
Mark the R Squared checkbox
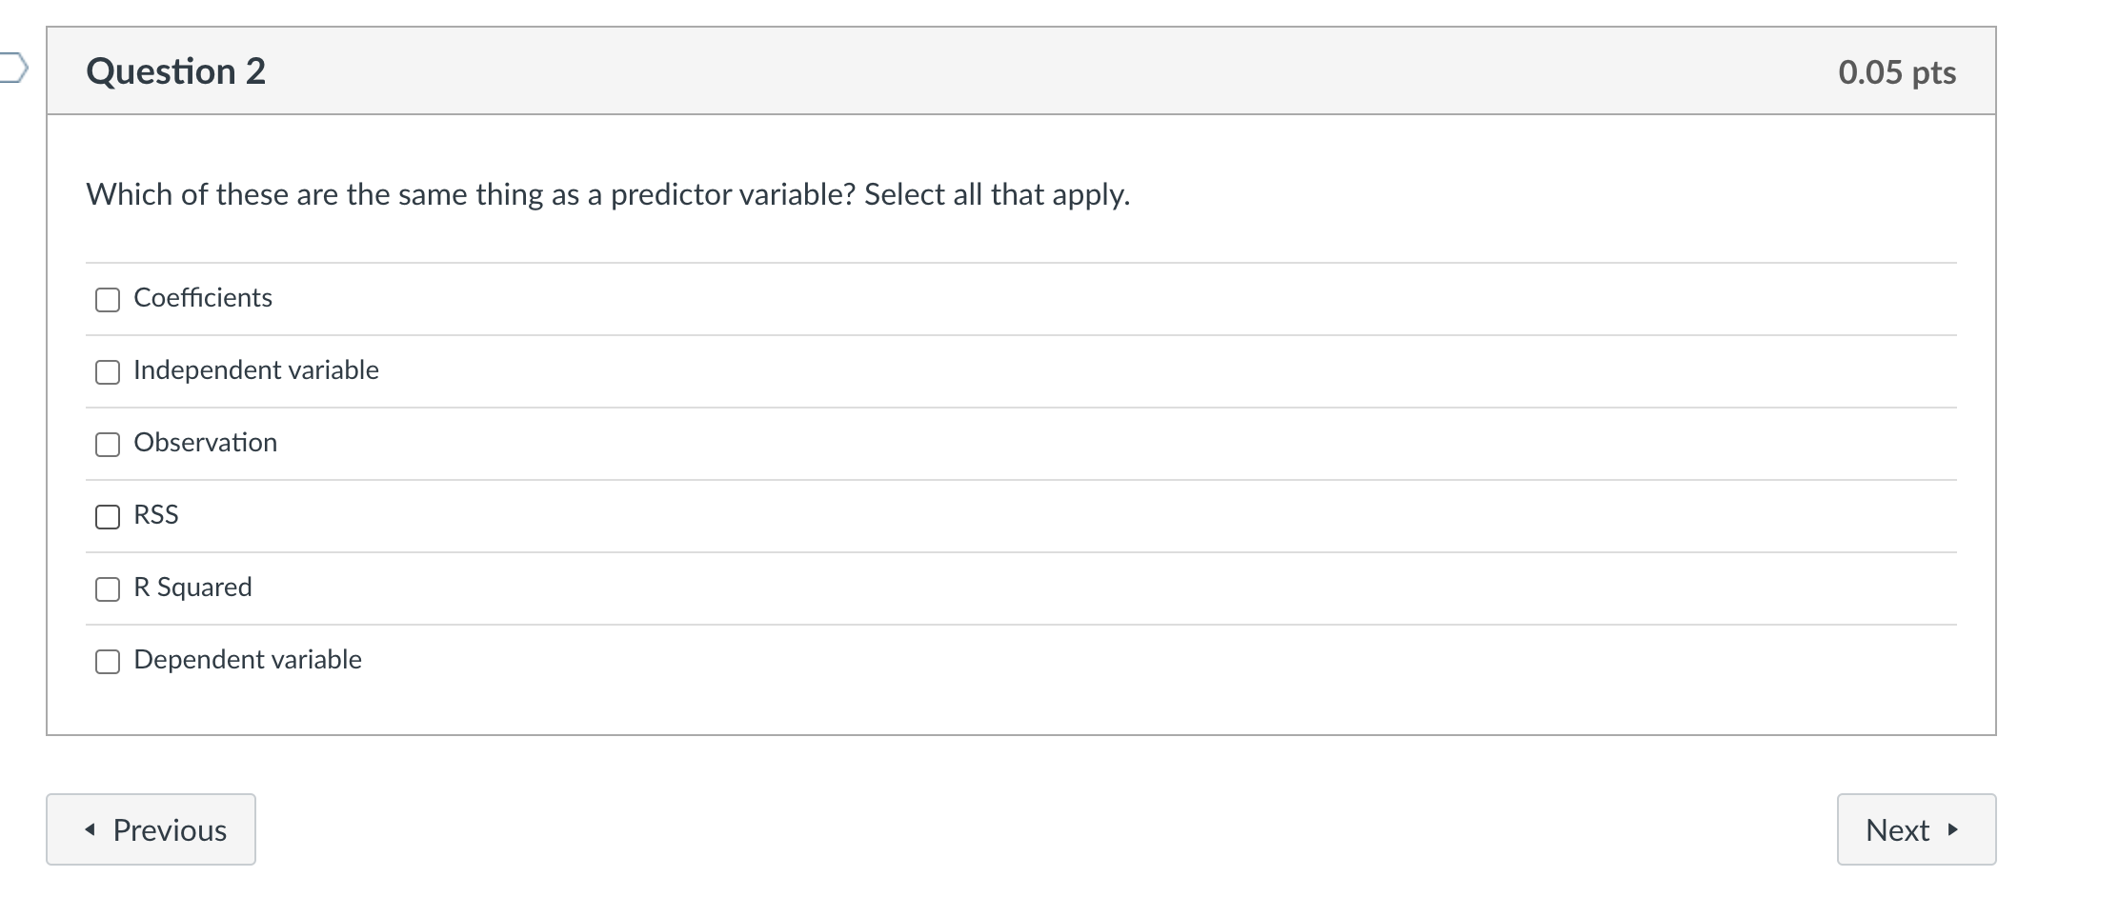[108, 589]
